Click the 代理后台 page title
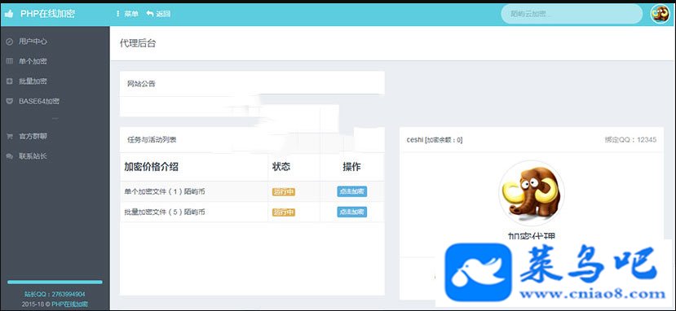The height and width of the screenshot is (311, 676). tap(138, 43)
